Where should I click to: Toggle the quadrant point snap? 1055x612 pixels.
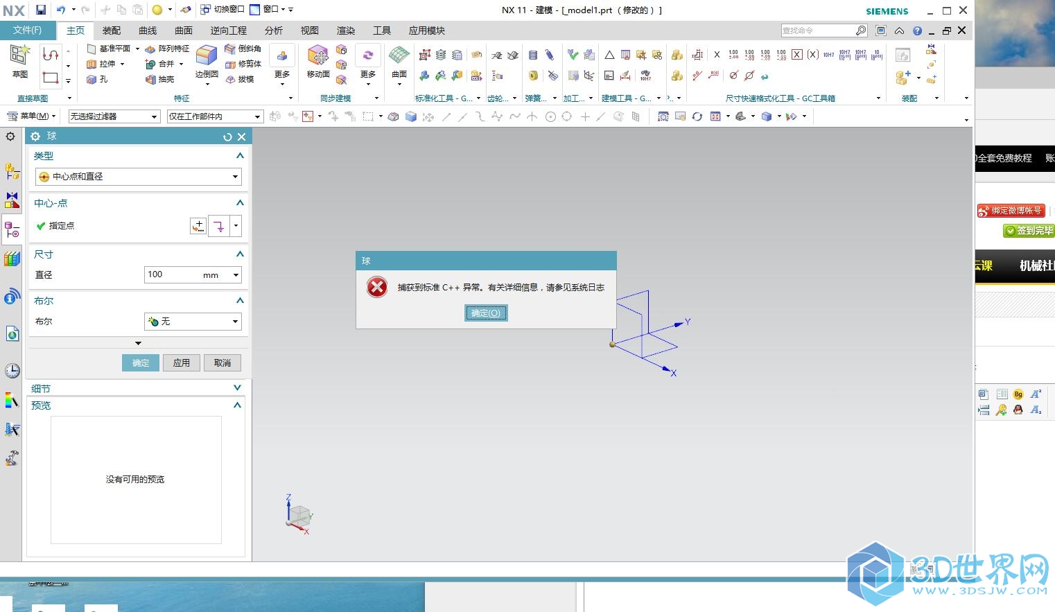pyautogui.click(x=567, y=116)
